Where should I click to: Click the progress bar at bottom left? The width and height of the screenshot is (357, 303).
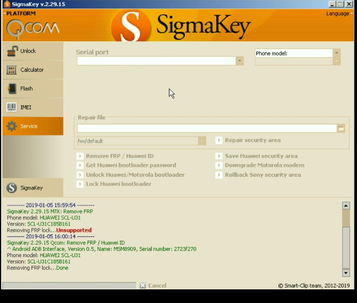click(x=69, y=285)
